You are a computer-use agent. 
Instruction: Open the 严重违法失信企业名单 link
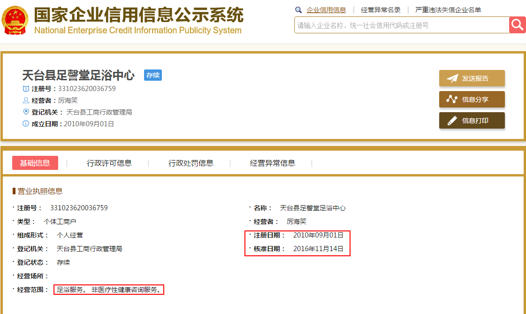[448, 10]
